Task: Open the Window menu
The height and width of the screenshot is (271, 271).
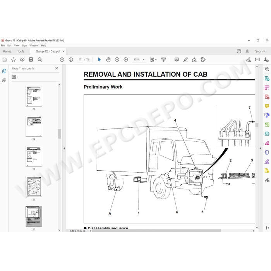Action: click(34, 45)
